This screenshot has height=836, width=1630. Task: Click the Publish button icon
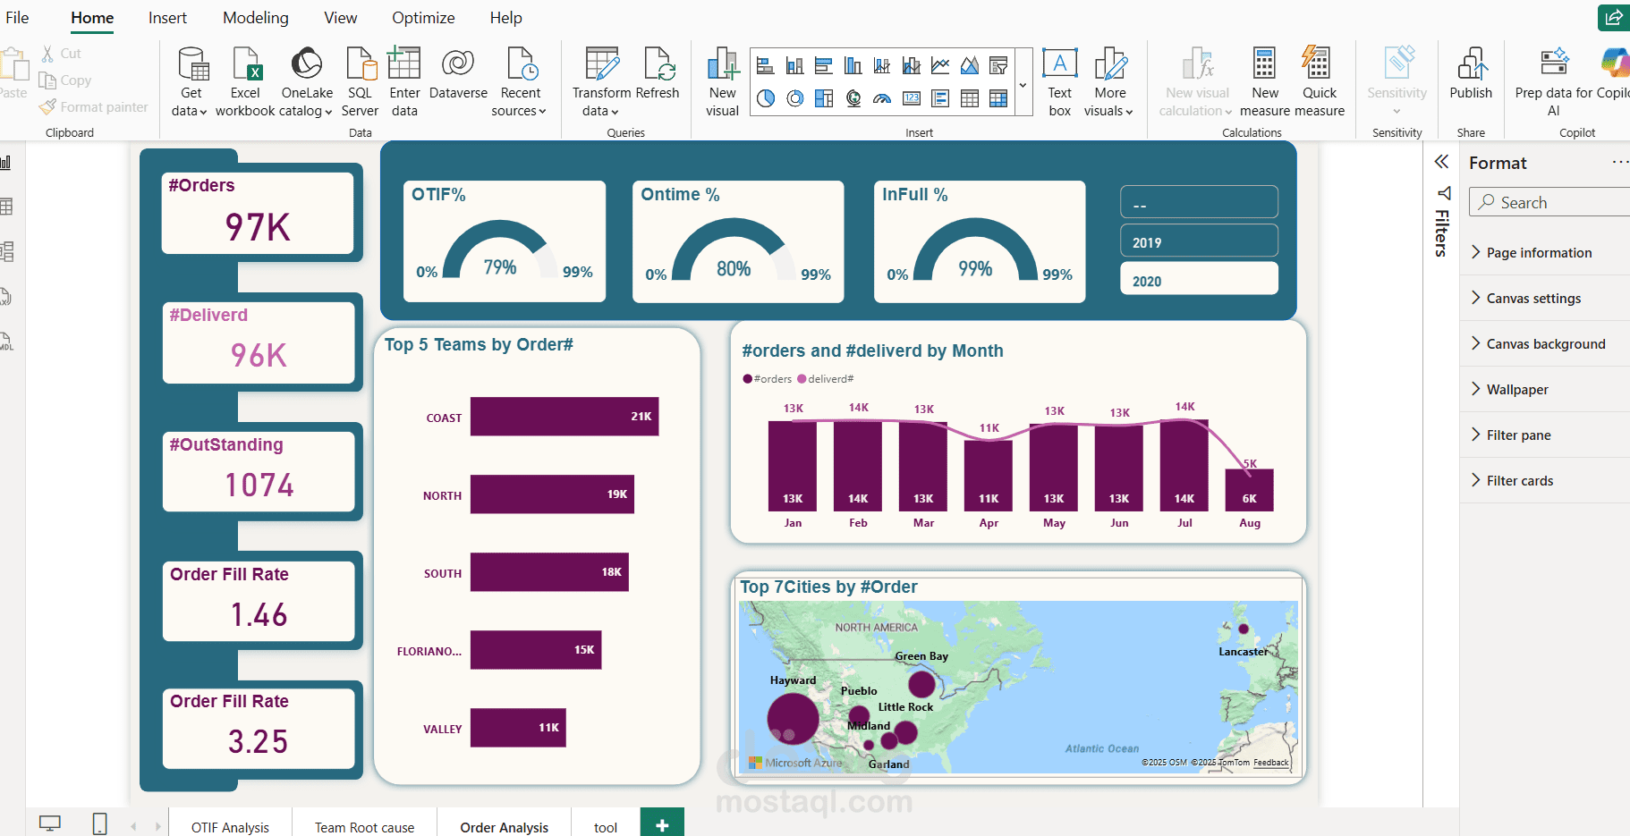(x=1472, y=63)
